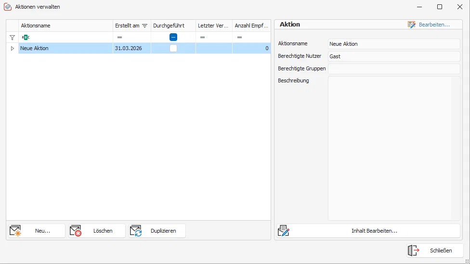The height and width of the screenshot is (264, 470).
Task: Delete the selected action with Löschen
Action: (x=97, y=231)
